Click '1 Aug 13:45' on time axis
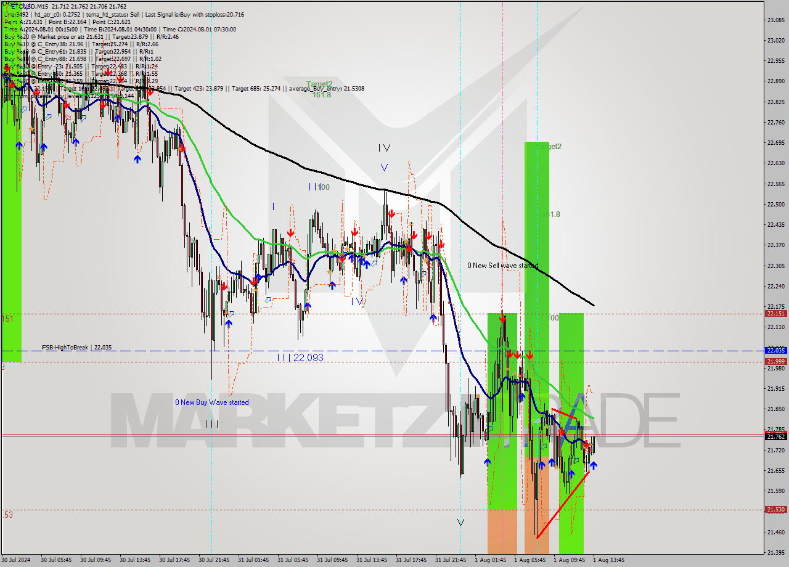Image resolution: width=789 pixels, height=567 pixels. 608,560
